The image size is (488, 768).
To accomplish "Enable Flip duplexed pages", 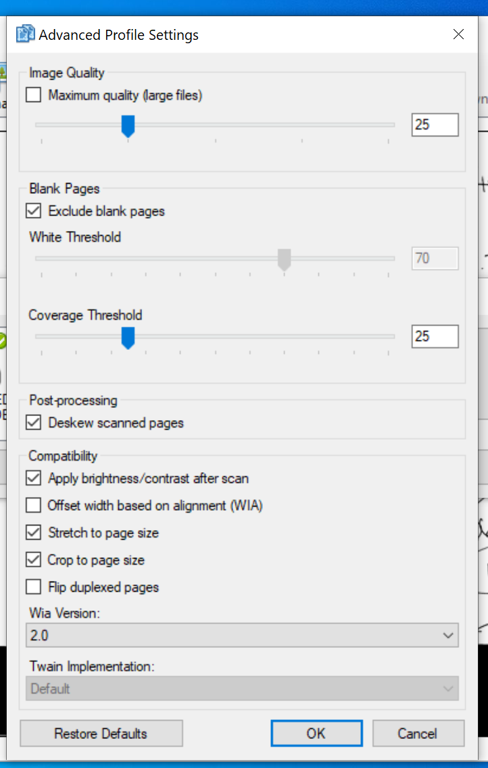I will (x=33, y=586).
